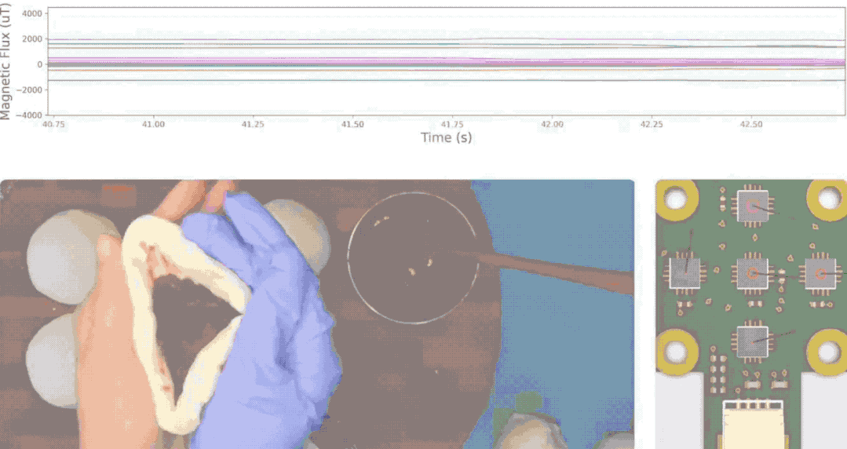Click the "Time (s)" axis label
Screen dimensions: 847x449
pyautogui.click(x=447, y=137)
